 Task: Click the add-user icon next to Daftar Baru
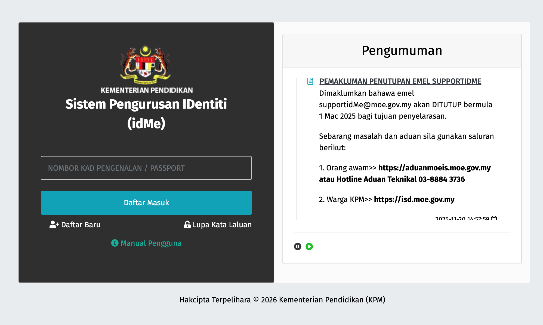point(54,225)
